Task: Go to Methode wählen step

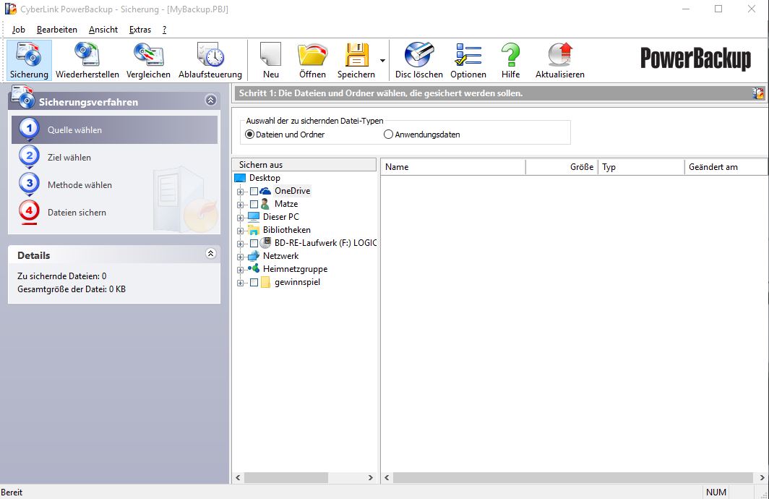Action: (80, 185)
